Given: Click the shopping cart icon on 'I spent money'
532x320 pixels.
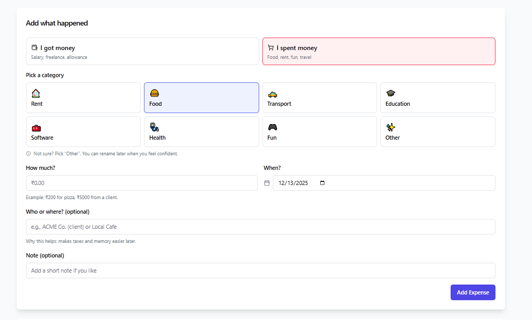Looking at the screenshot, I should (x=271, y=47).
